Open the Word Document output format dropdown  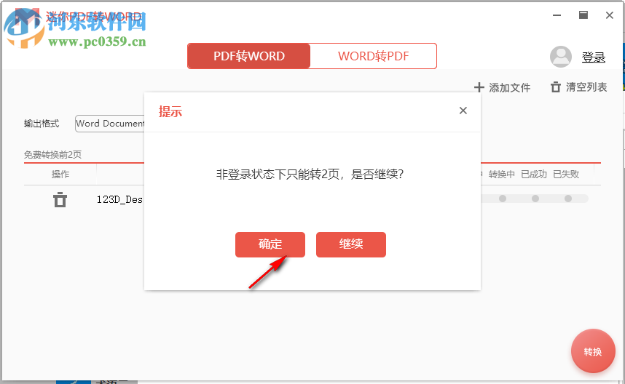110,124
